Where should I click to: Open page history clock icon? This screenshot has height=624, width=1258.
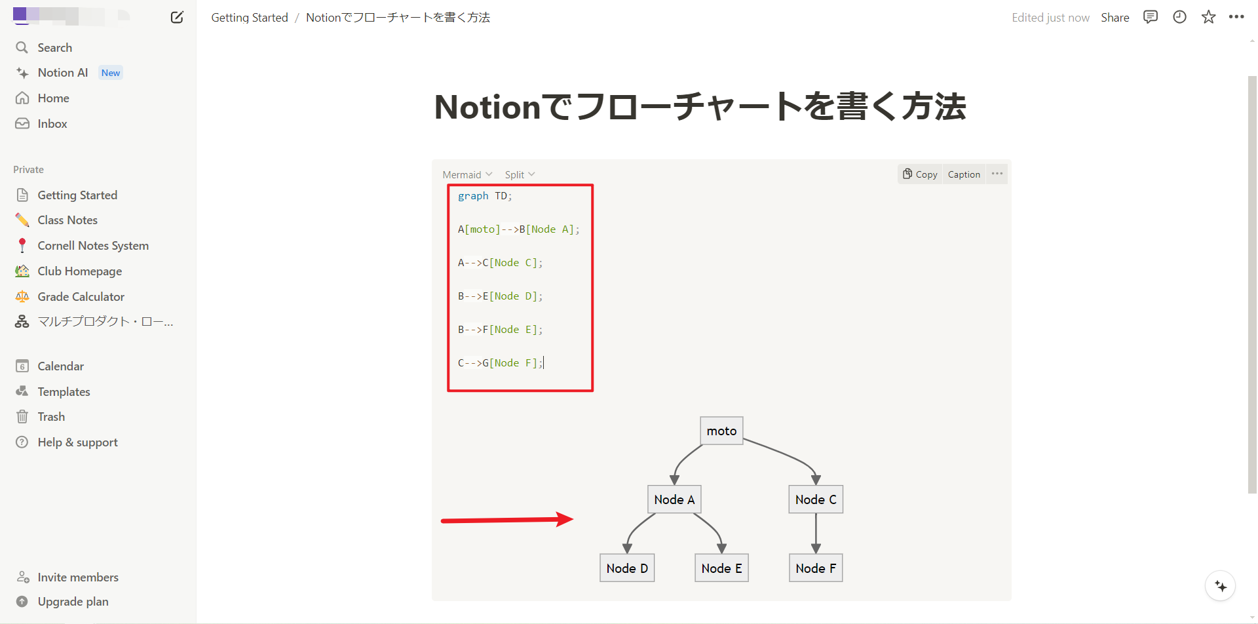tap(1179, 17)
